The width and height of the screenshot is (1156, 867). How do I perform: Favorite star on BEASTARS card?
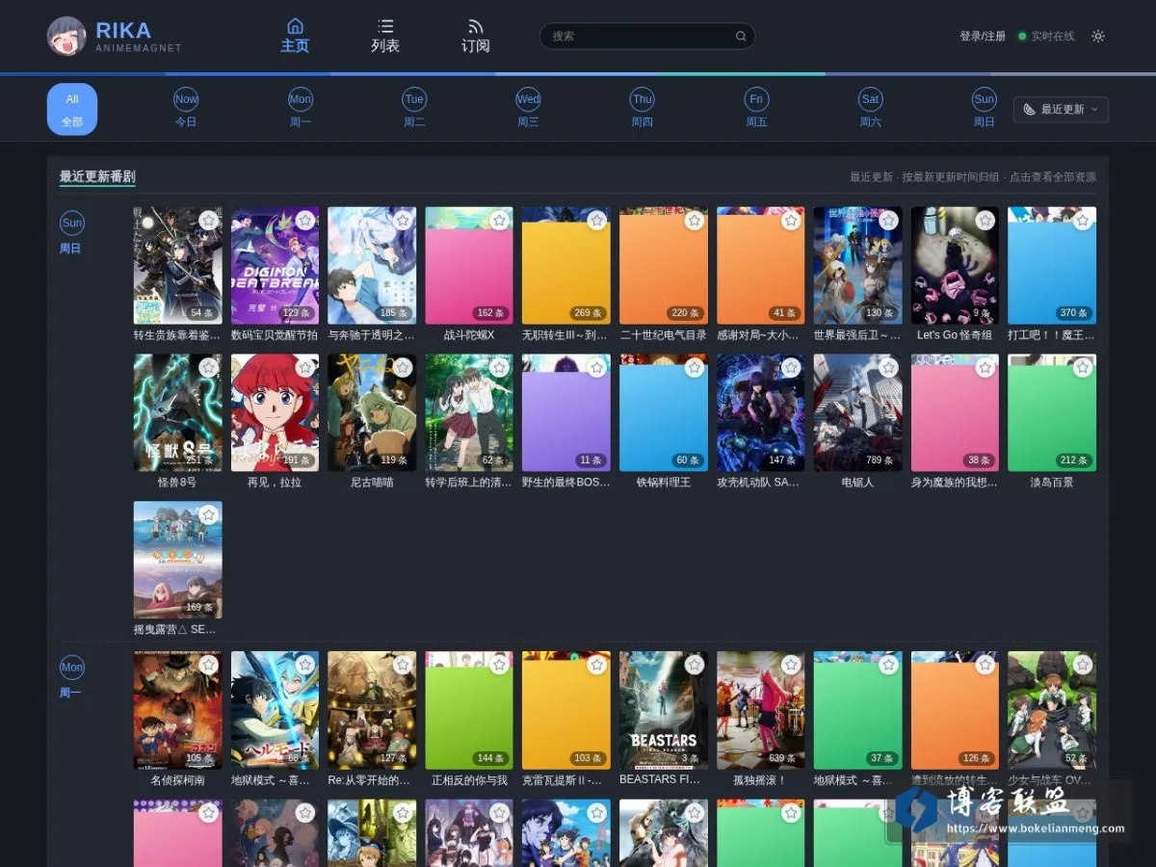click(695, 666)
